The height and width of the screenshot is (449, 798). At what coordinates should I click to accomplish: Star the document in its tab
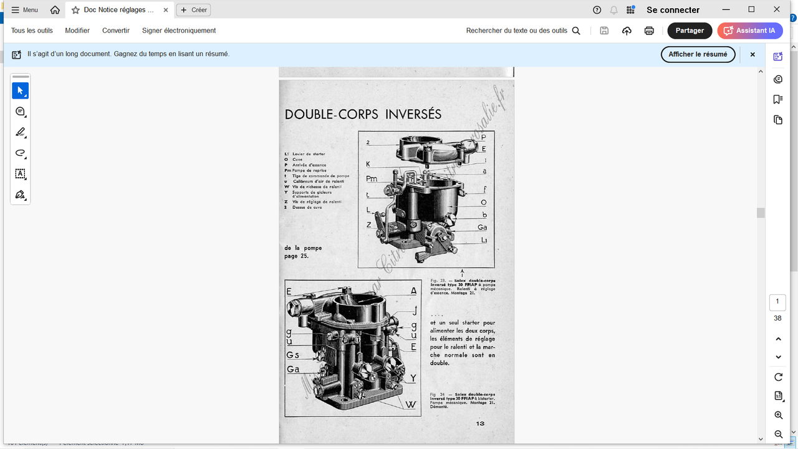pos(75,10)
